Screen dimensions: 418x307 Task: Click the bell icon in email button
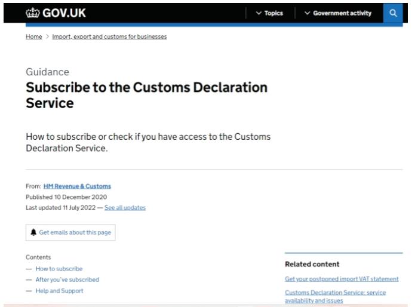pos(33,232)
